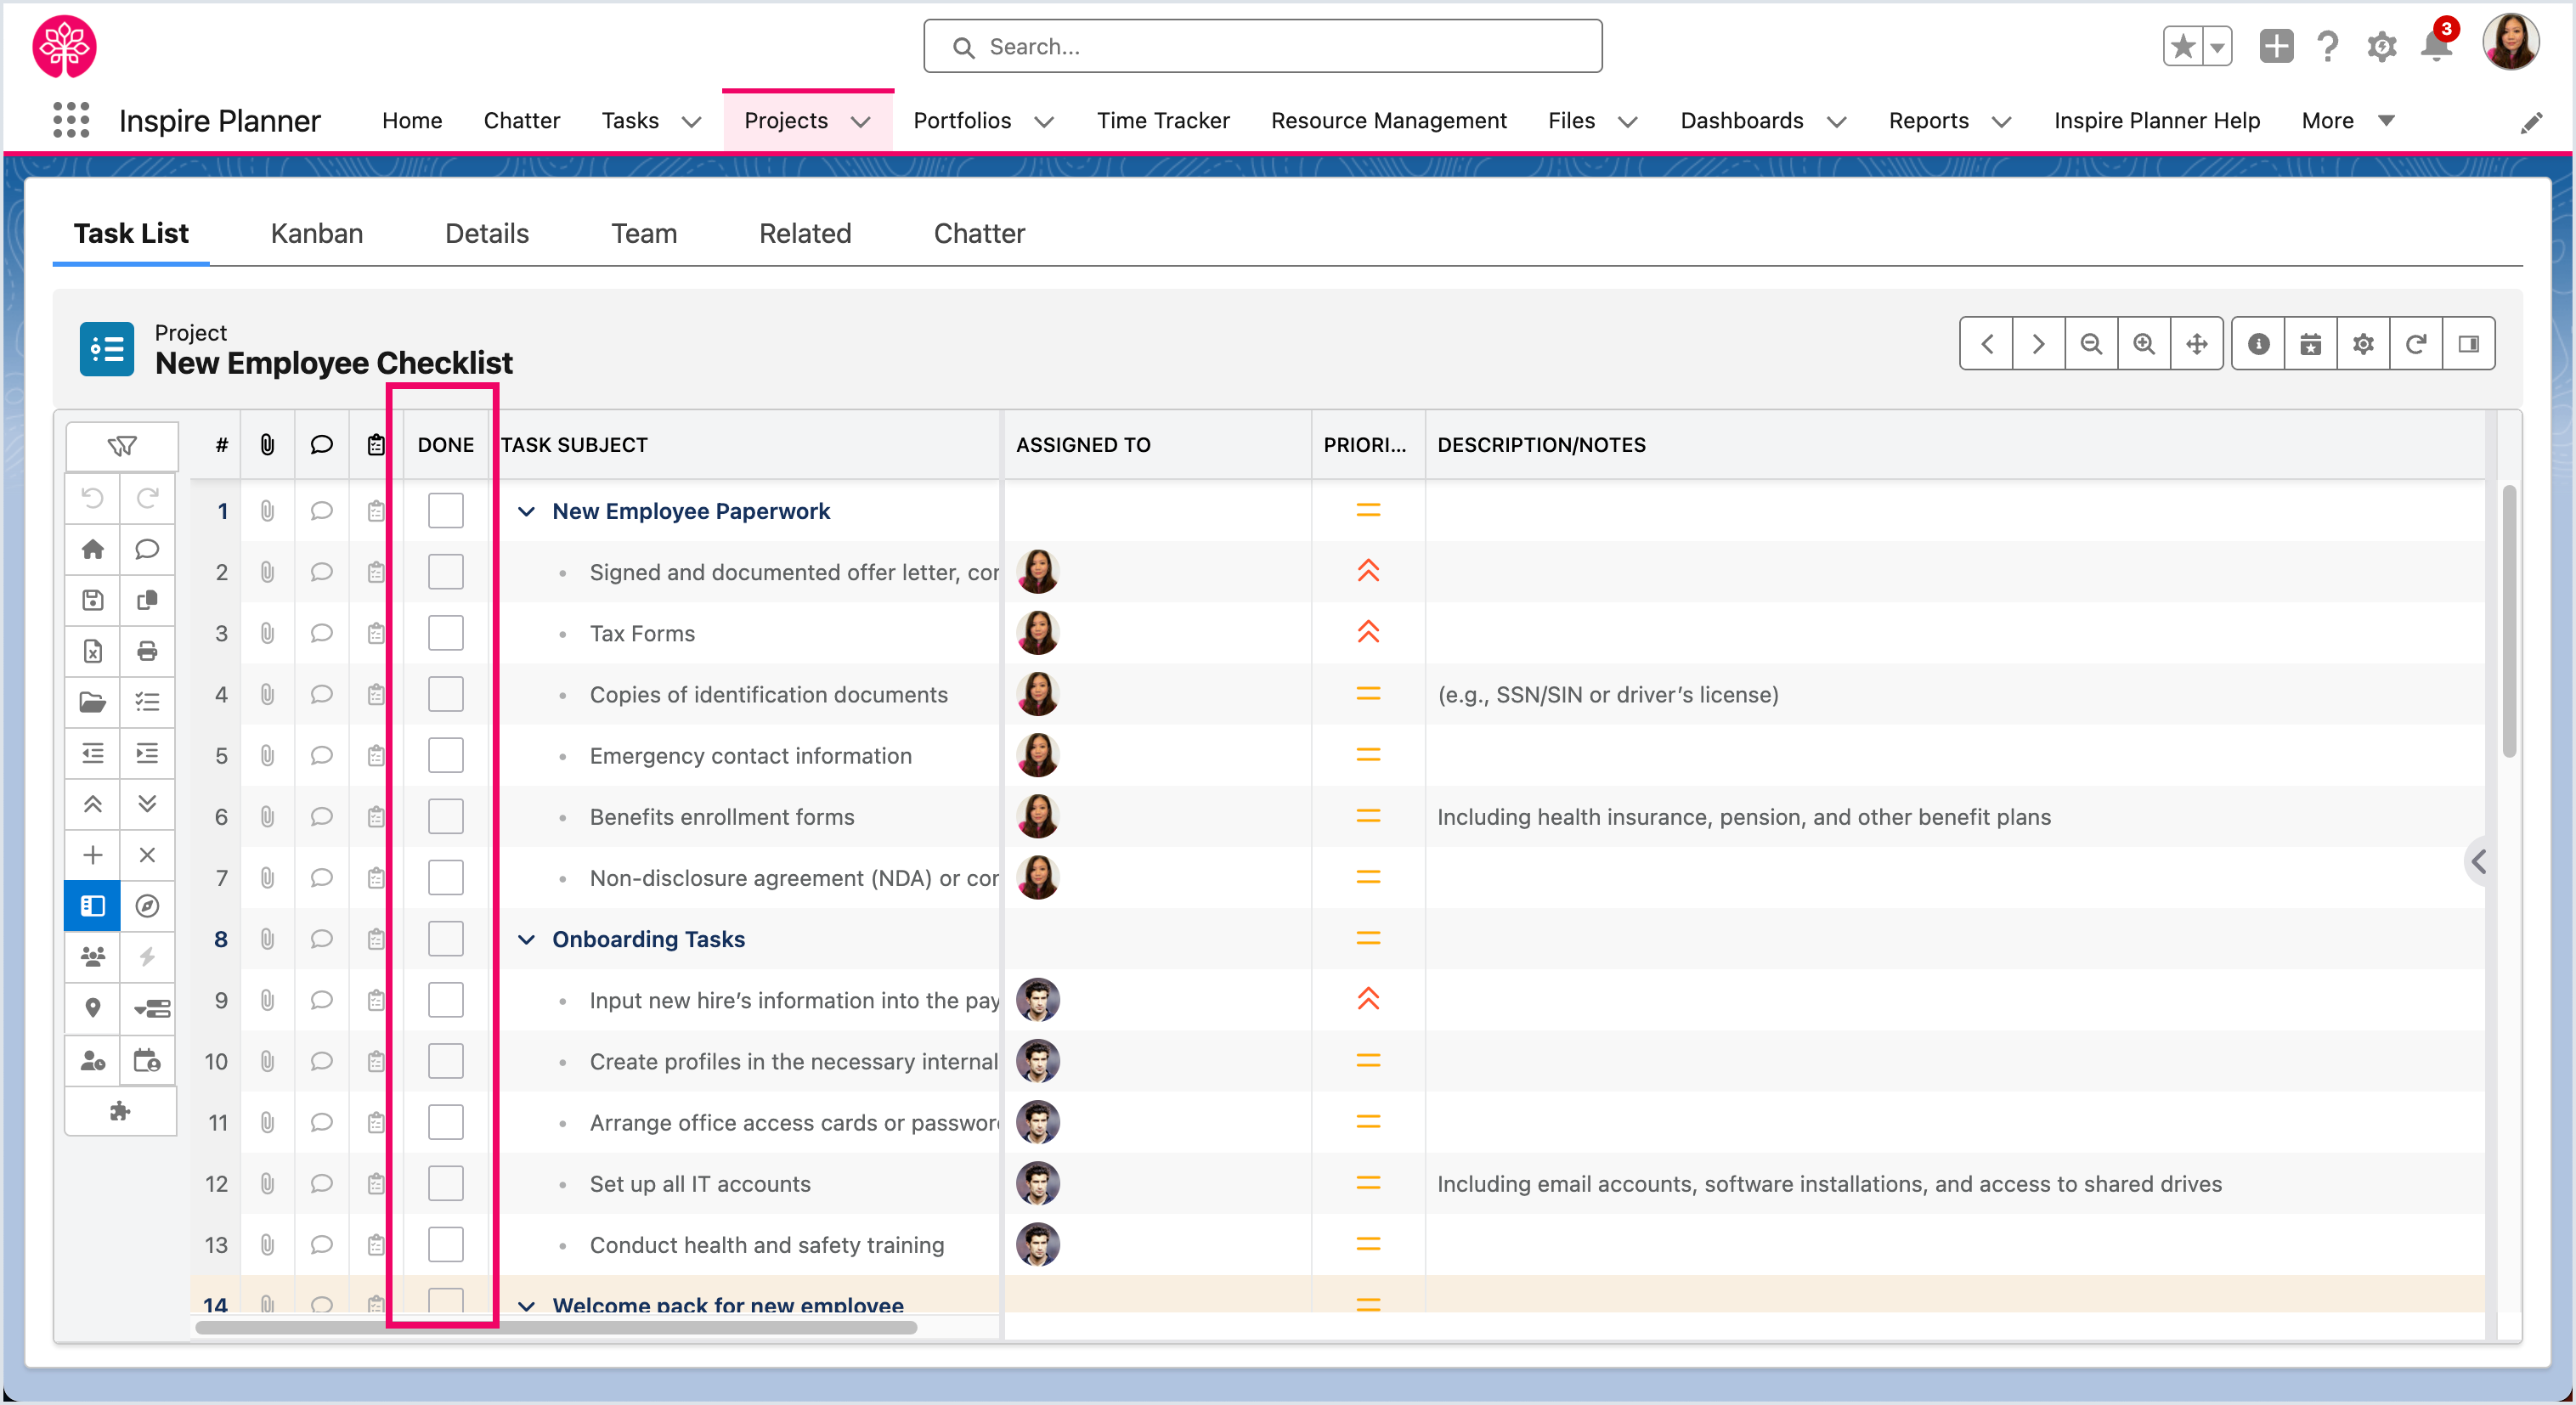This screenshot has height=1405, width=2576.
Task: Open the Chatter nav link
Action: click(522, 121)
